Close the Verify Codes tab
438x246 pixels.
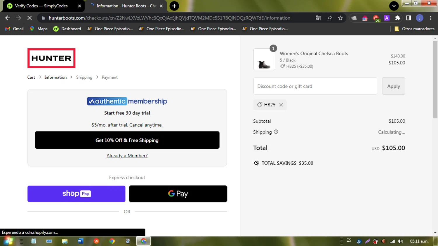(79, 6)
